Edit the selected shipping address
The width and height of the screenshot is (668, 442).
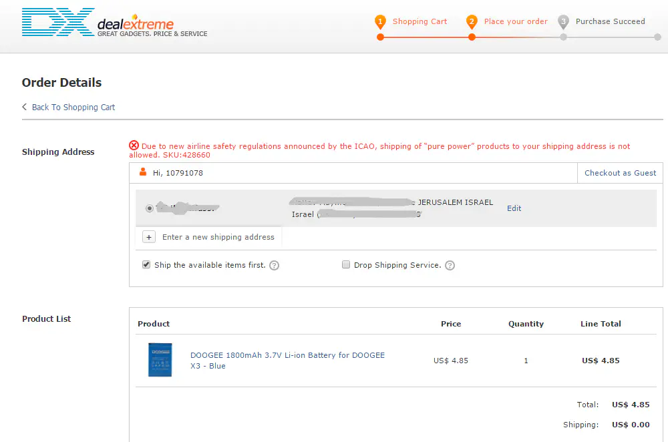514,208
